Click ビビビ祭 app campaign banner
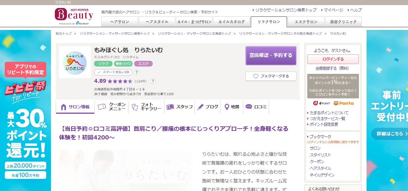The image size is (408, 191). [x=25, y=110]
